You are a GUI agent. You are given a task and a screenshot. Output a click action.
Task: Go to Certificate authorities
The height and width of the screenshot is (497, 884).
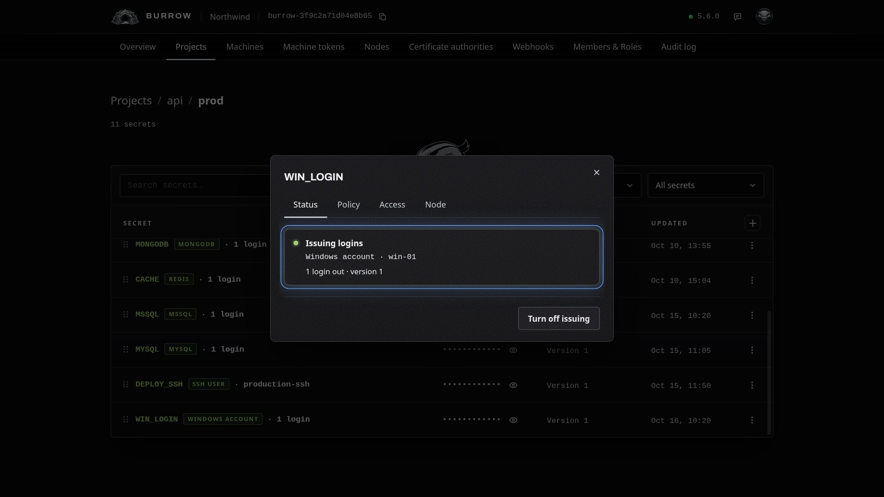[451, 47]
